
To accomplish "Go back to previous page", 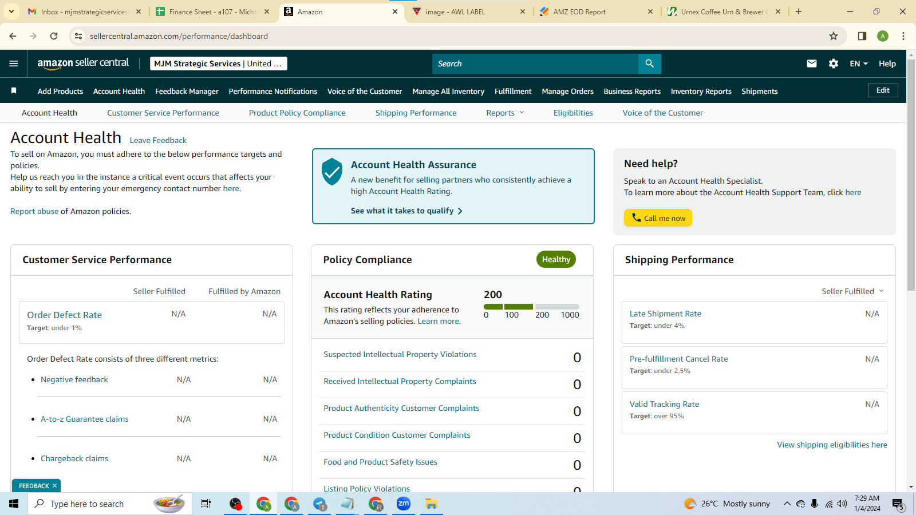I will [x=13, y=36].
